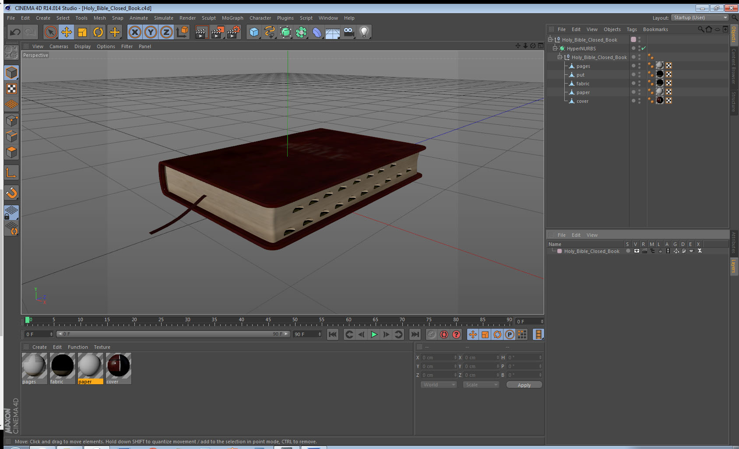Play the animation forward

pyautogui.click(x=374, y=334)
